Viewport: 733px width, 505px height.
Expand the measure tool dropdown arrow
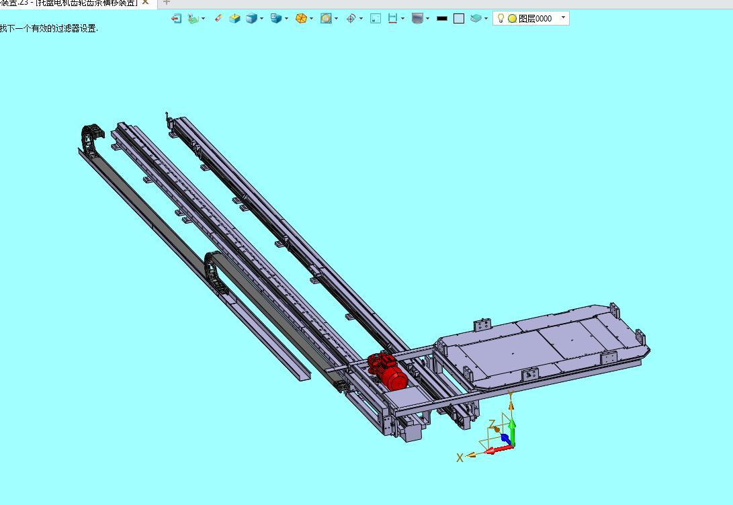pyautogui.click(x=402, y=19)
